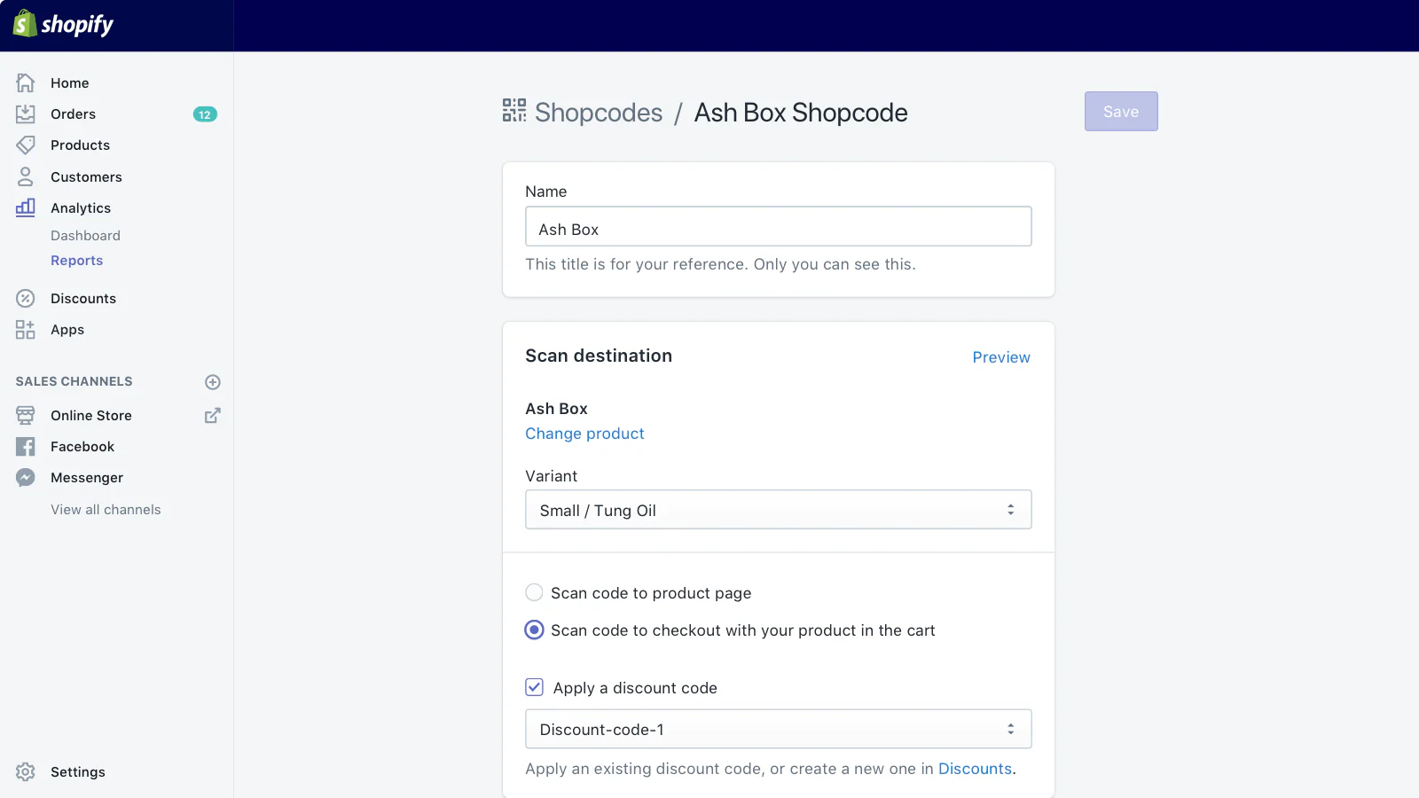Change the discount code selection

(x=778, y=728)
